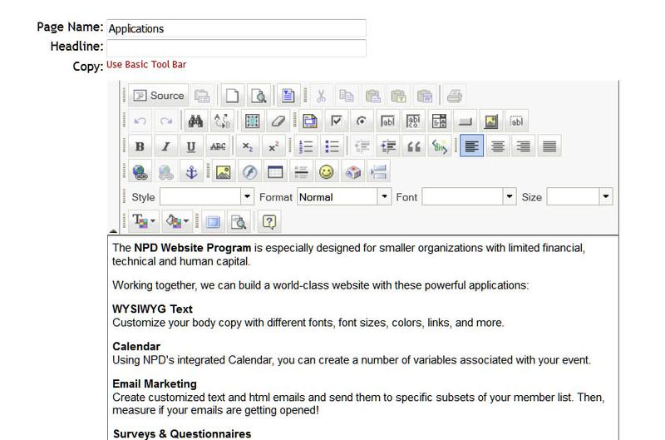The height and width of the screenshot is (440, 665).
Task: Open Find with the binoculars icon
Action: 195,121
